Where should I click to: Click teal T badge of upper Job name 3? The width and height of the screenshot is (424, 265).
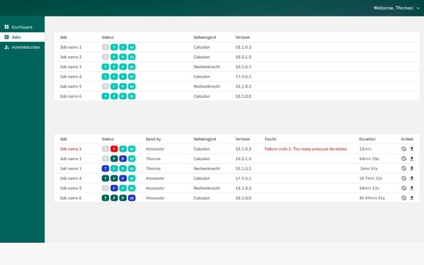coord(105,67)
